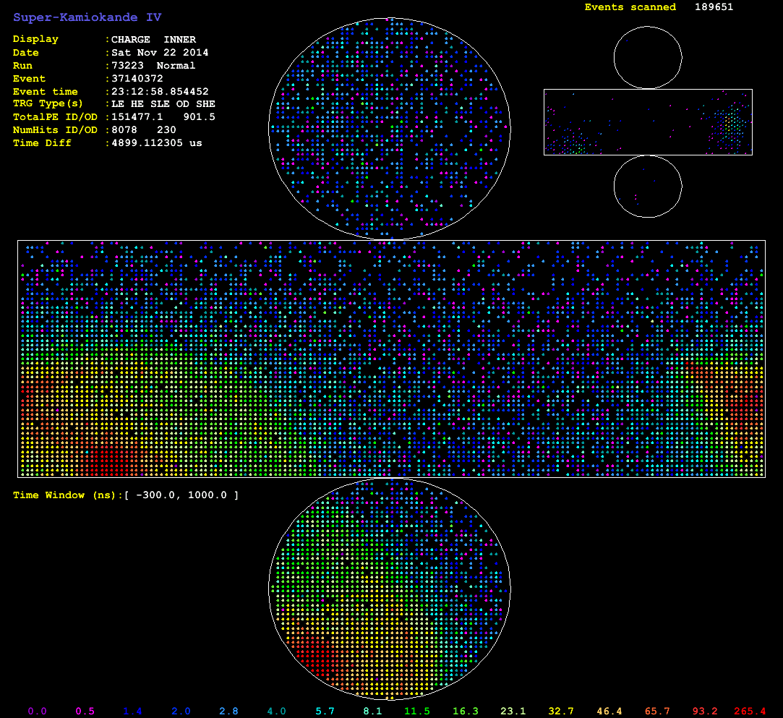Select the TotalPE ID/OD value 151477.1

(x=137, y=118)
